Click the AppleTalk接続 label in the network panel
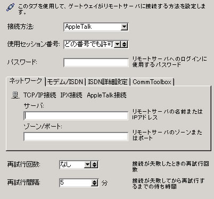The width and height of the screenshot is (214, 199). (106, 95)
